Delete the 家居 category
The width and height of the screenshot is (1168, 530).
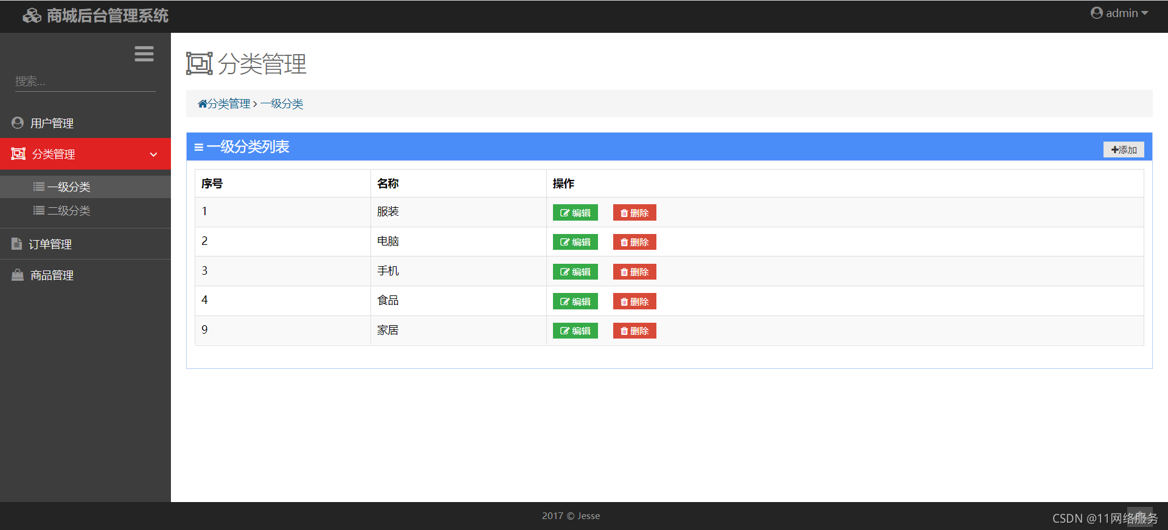pyautogui.click(x=634, y=331)
